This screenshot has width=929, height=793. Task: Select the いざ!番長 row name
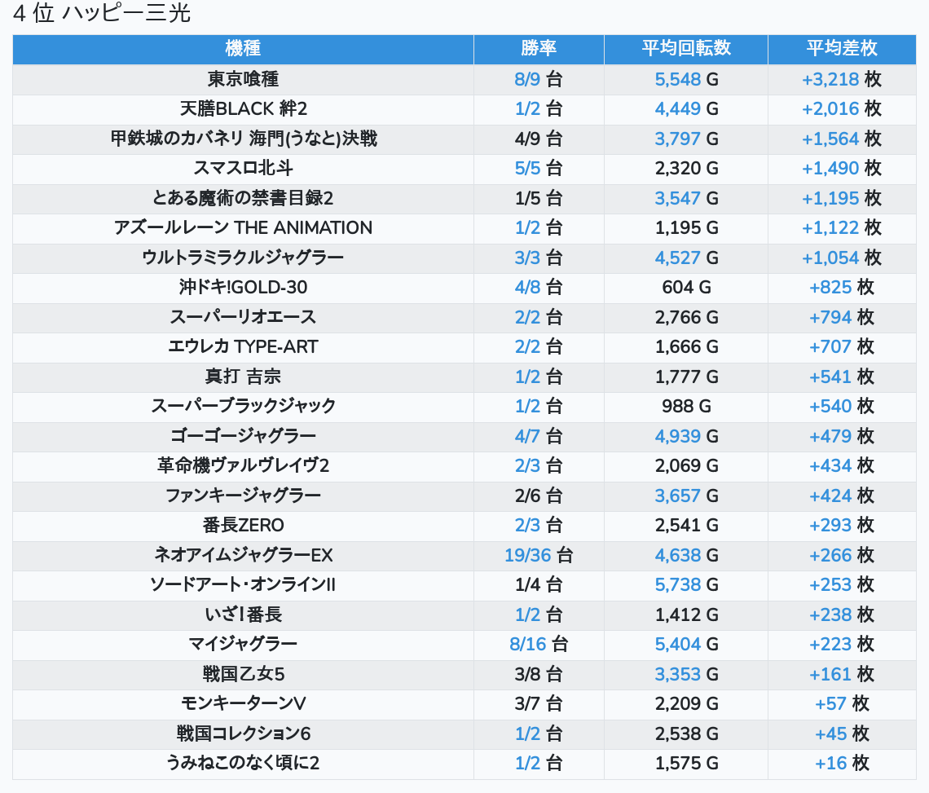tap(243, 615)
